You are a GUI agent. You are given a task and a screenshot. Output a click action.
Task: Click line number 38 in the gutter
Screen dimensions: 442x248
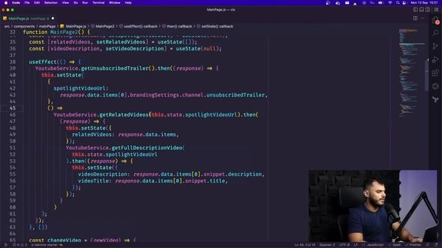click(12, 62)
